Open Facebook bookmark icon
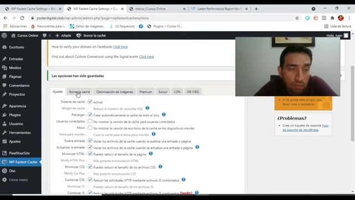This screenshot has height=200, width=355. pos(141,26)
